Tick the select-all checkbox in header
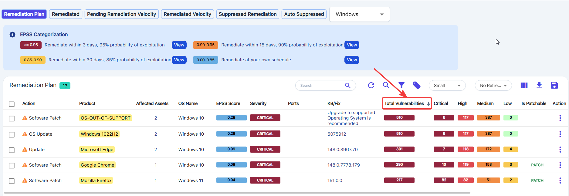This screenshot has width=569, height=196. (x=12, y=104)
